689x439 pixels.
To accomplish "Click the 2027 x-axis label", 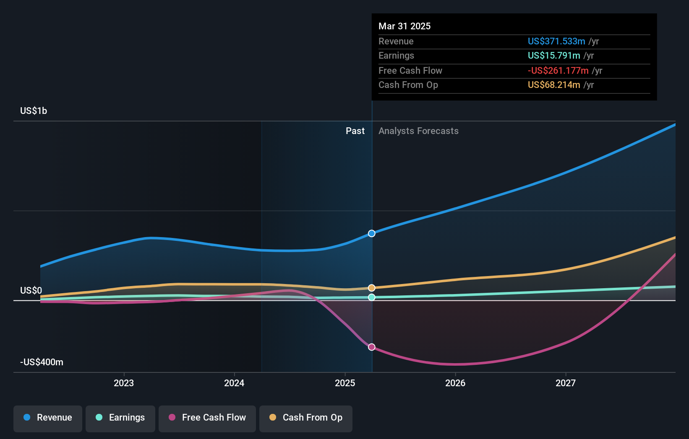I will [x=566, y=383].
